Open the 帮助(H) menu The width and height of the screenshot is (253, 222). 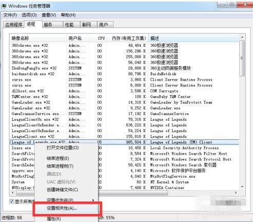coord(68,15)
